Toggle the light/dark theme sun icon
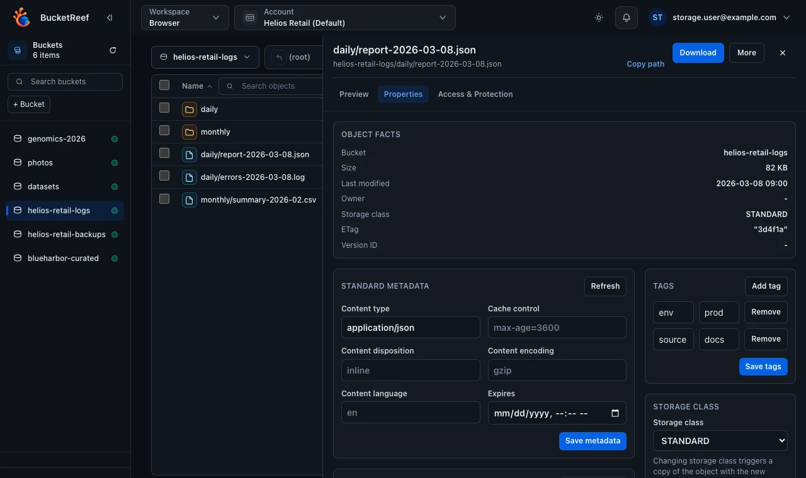This screenshot has width=806, height=478. 599,18
